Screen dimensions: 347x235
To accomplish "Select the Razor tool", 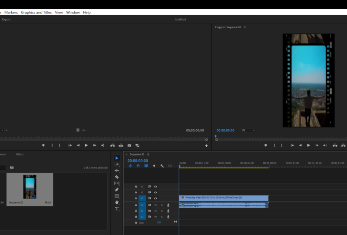I will (x=117, y=177).
